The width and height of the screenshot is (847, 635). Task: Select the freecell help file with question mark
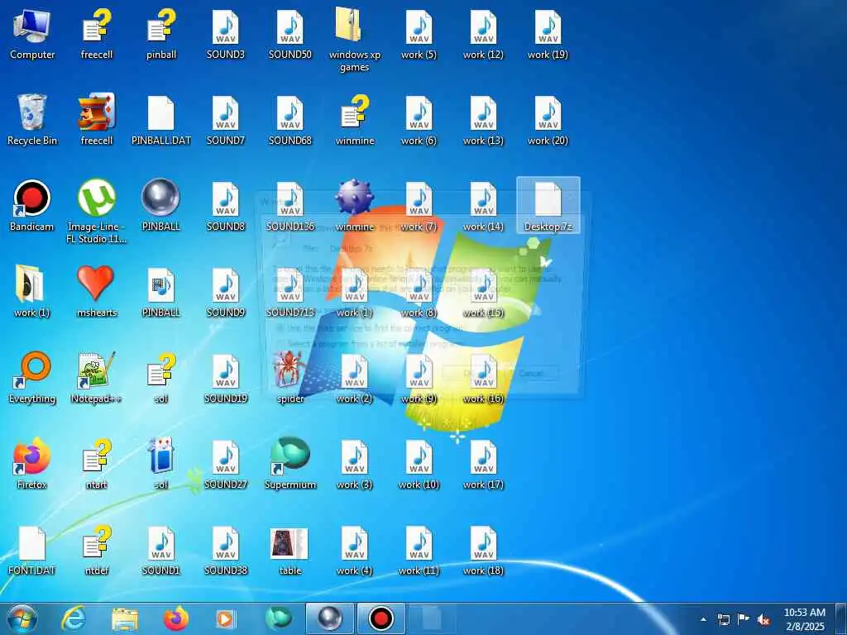[97, 35]
